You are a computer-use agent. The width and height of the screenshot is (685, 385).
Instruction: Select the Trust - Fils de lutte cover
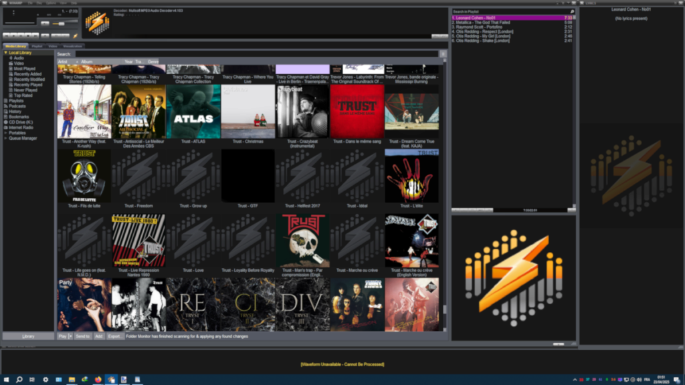pos(84,176)
